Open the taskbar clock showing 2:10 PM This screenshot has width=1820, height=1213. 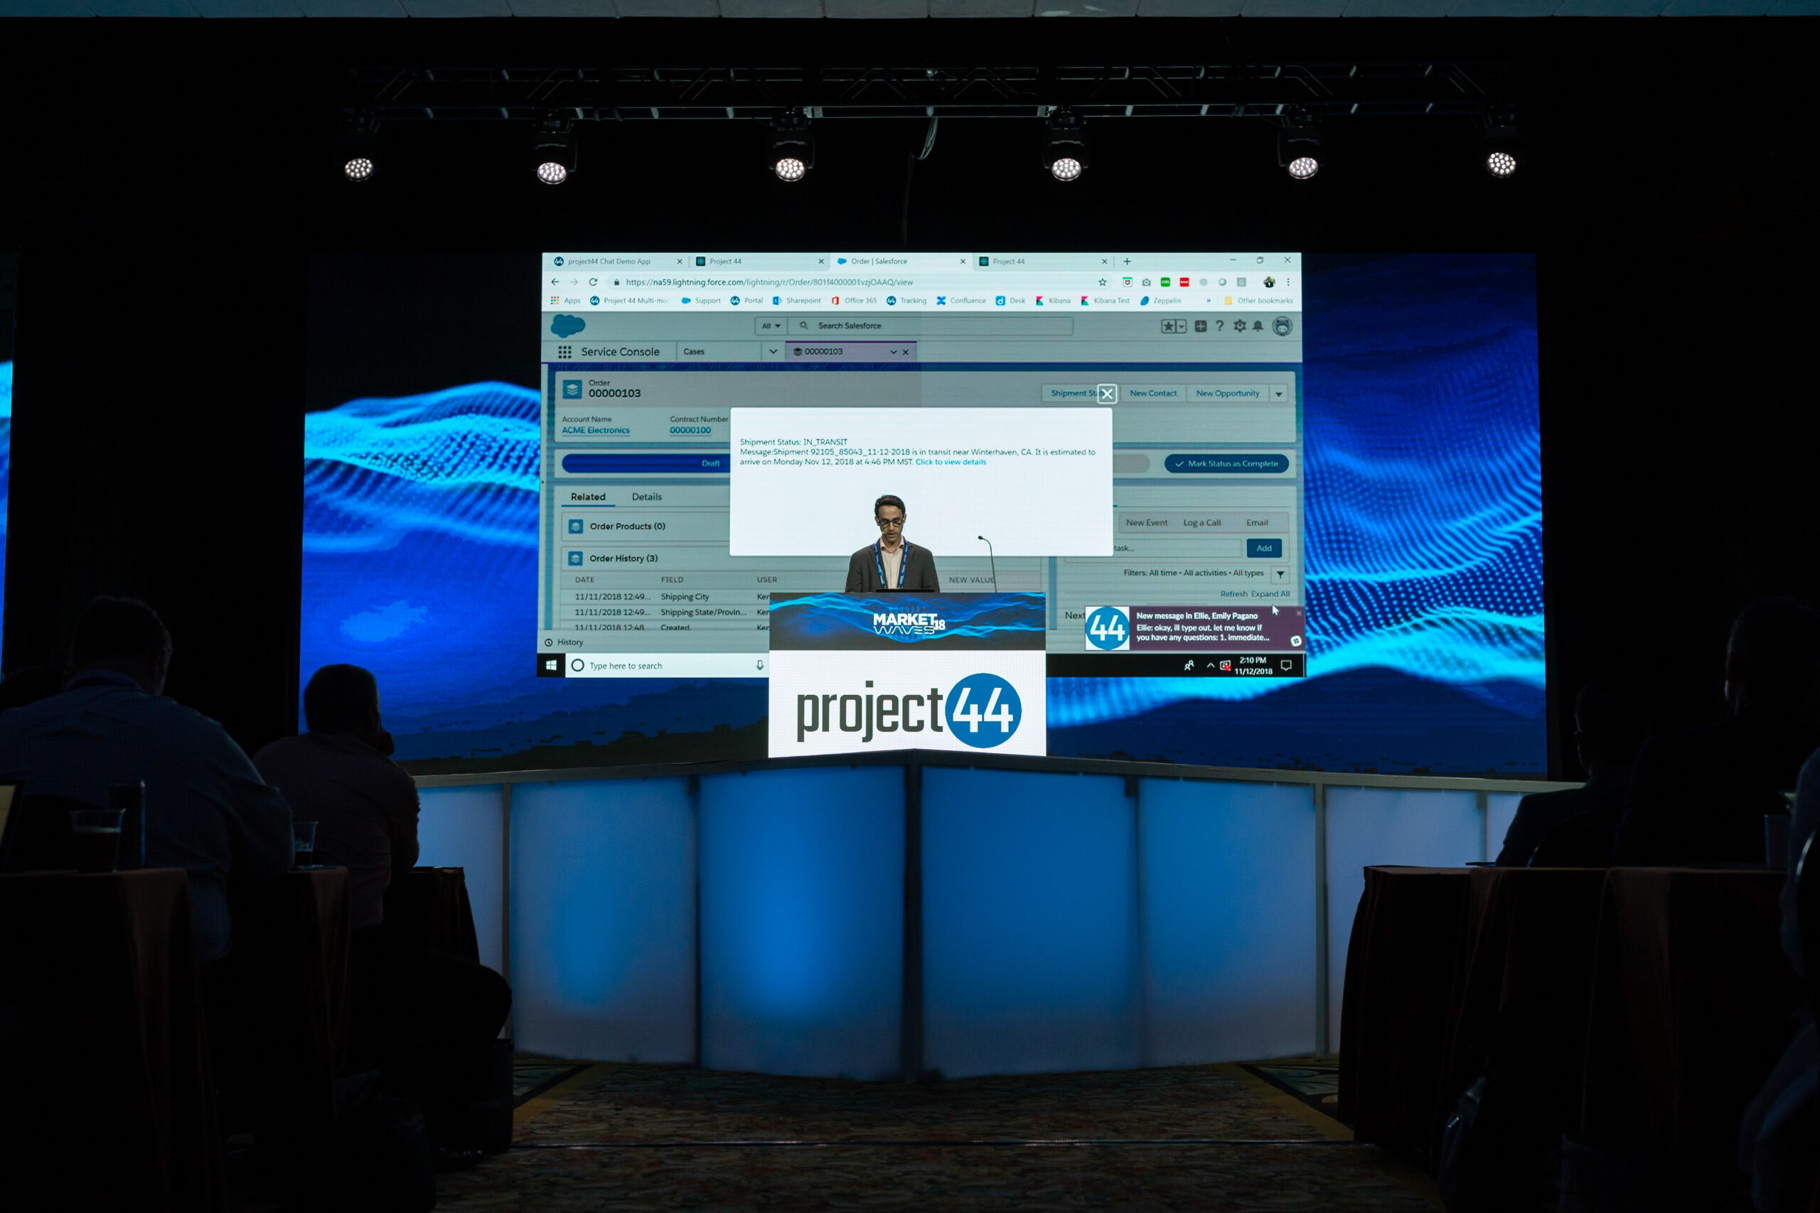click(x=1253, y=666)
